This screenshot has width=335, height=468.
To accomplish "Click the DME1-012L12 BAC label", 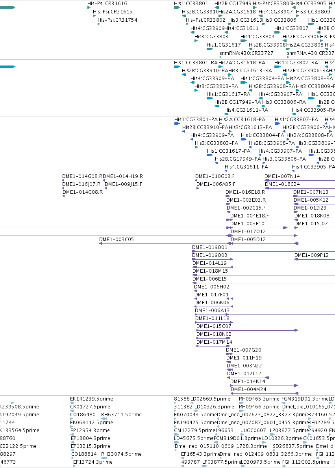I will [x=244, y=374].
